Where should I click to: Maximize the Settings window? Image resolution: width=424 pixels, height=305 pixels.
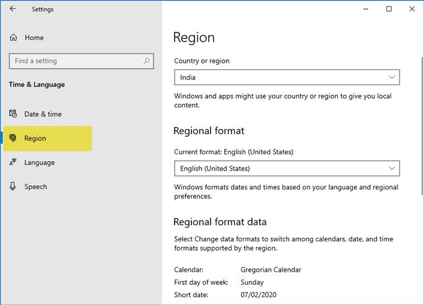pyautogui.click(x=389, y=9)
